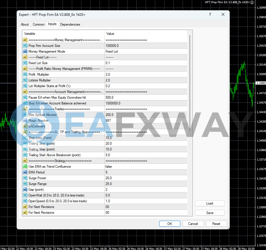Open the Use EMA as Trend Confluence false value
The image size is (266, 250).
(x=146, y=167)
